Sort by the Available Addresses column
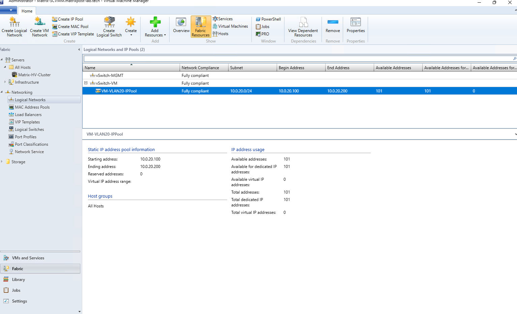 (x=398, y=68)
